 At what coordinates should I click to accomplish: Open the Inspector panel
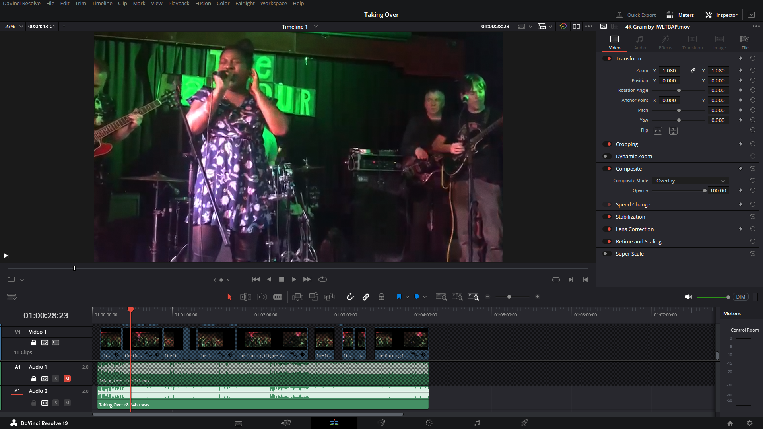[721, 15]
